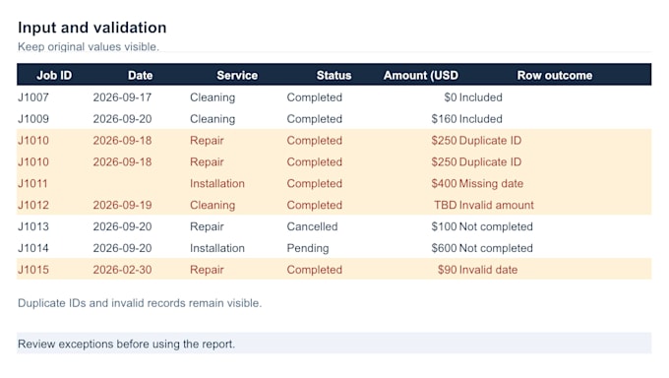The width and height of the screenshot is (669, 378).
Task: Click Cleaning service in J1009 row
Action: point(213,119)
